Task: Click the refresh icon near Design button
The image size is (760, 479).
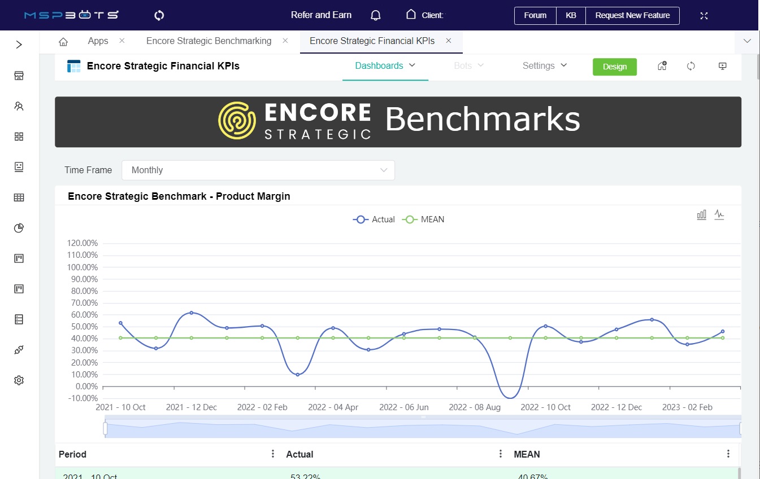Action: (690, 66)
